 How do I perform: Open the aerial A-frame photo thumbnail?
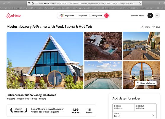click(x=103, y=46)
